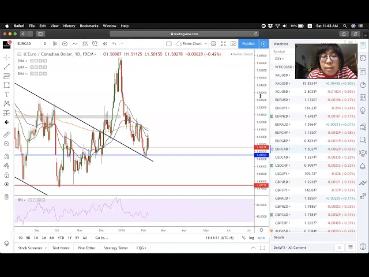Open the 1D interval selector
This screenshot has height=277, width=369.
pos(44,44)
